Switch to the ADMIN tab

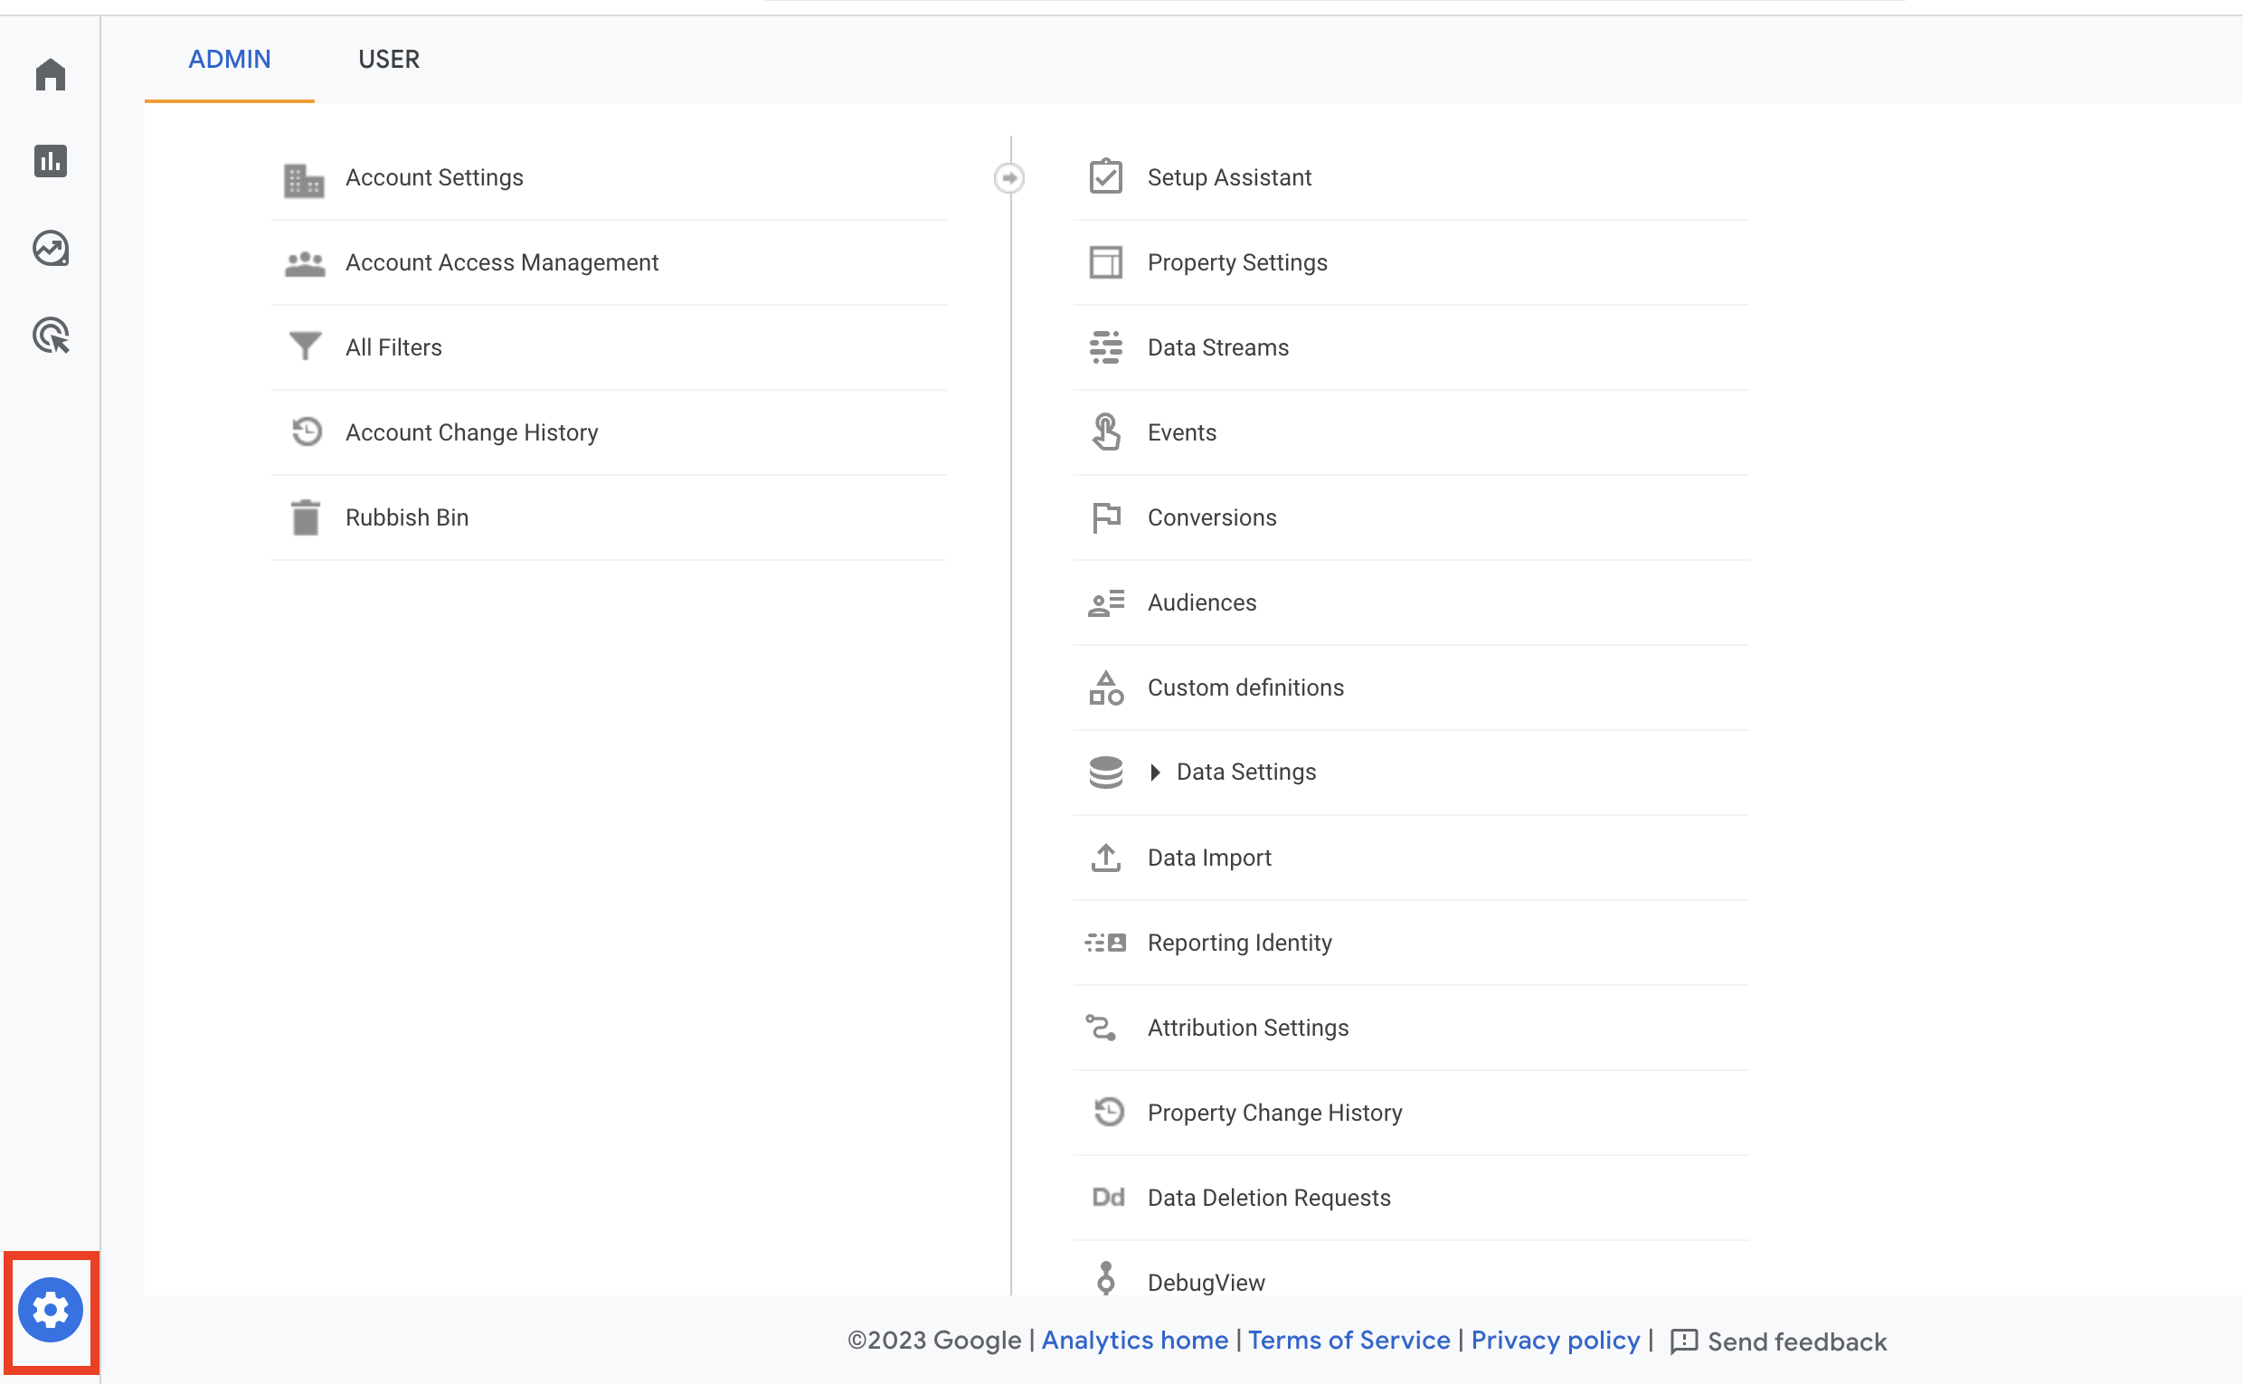[230, 60]
